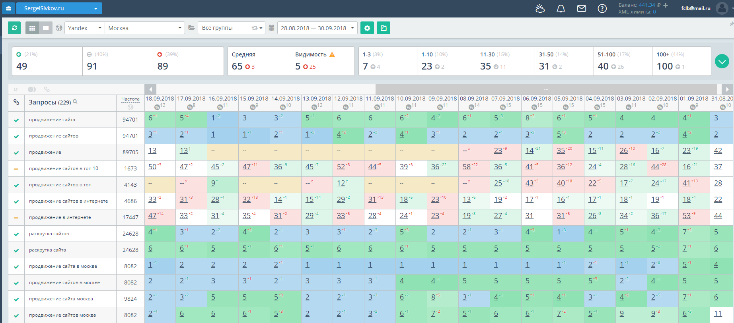The width and height of the screenshot is (734, 323).
Task: Open the help question mark
Action: coord(602,8)
